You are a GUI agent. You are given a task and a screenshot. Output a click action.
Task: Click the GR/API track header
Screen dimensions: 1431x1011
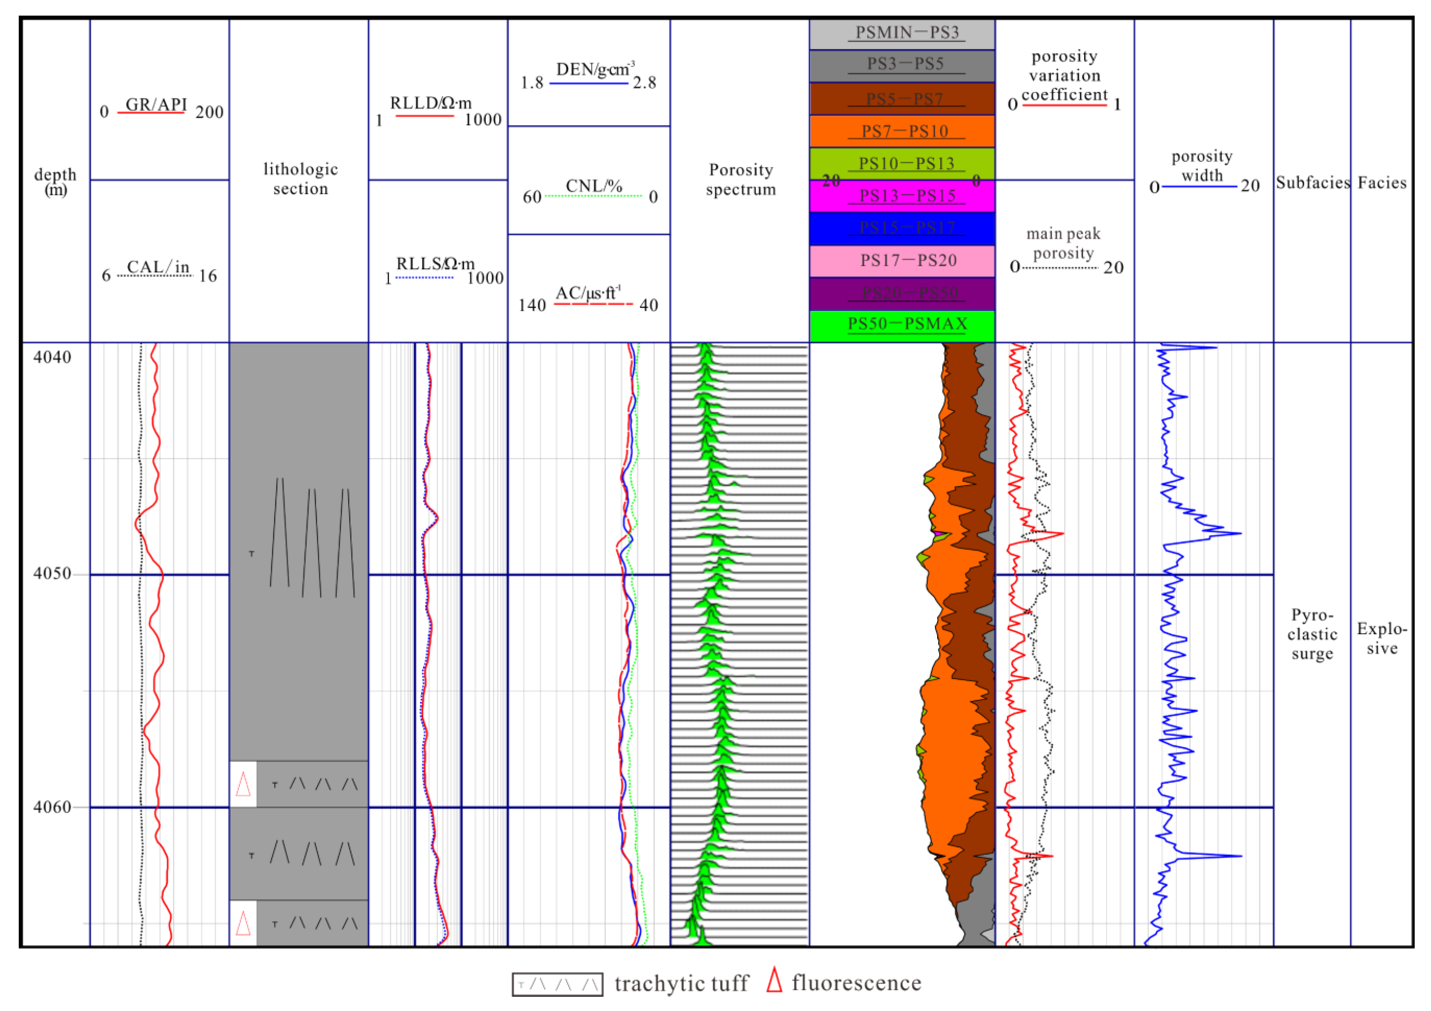[x=156, y=105]
